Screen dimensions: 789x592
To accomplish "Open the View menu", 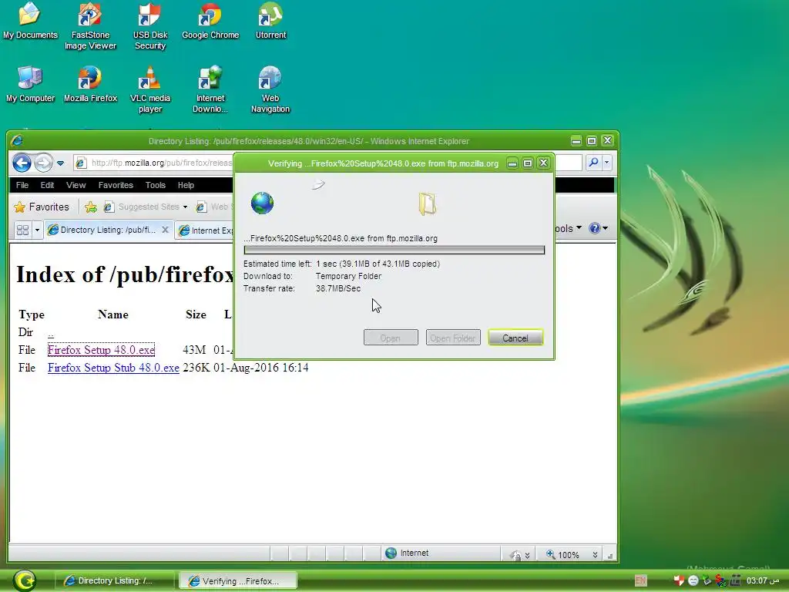I will [76, 185].
